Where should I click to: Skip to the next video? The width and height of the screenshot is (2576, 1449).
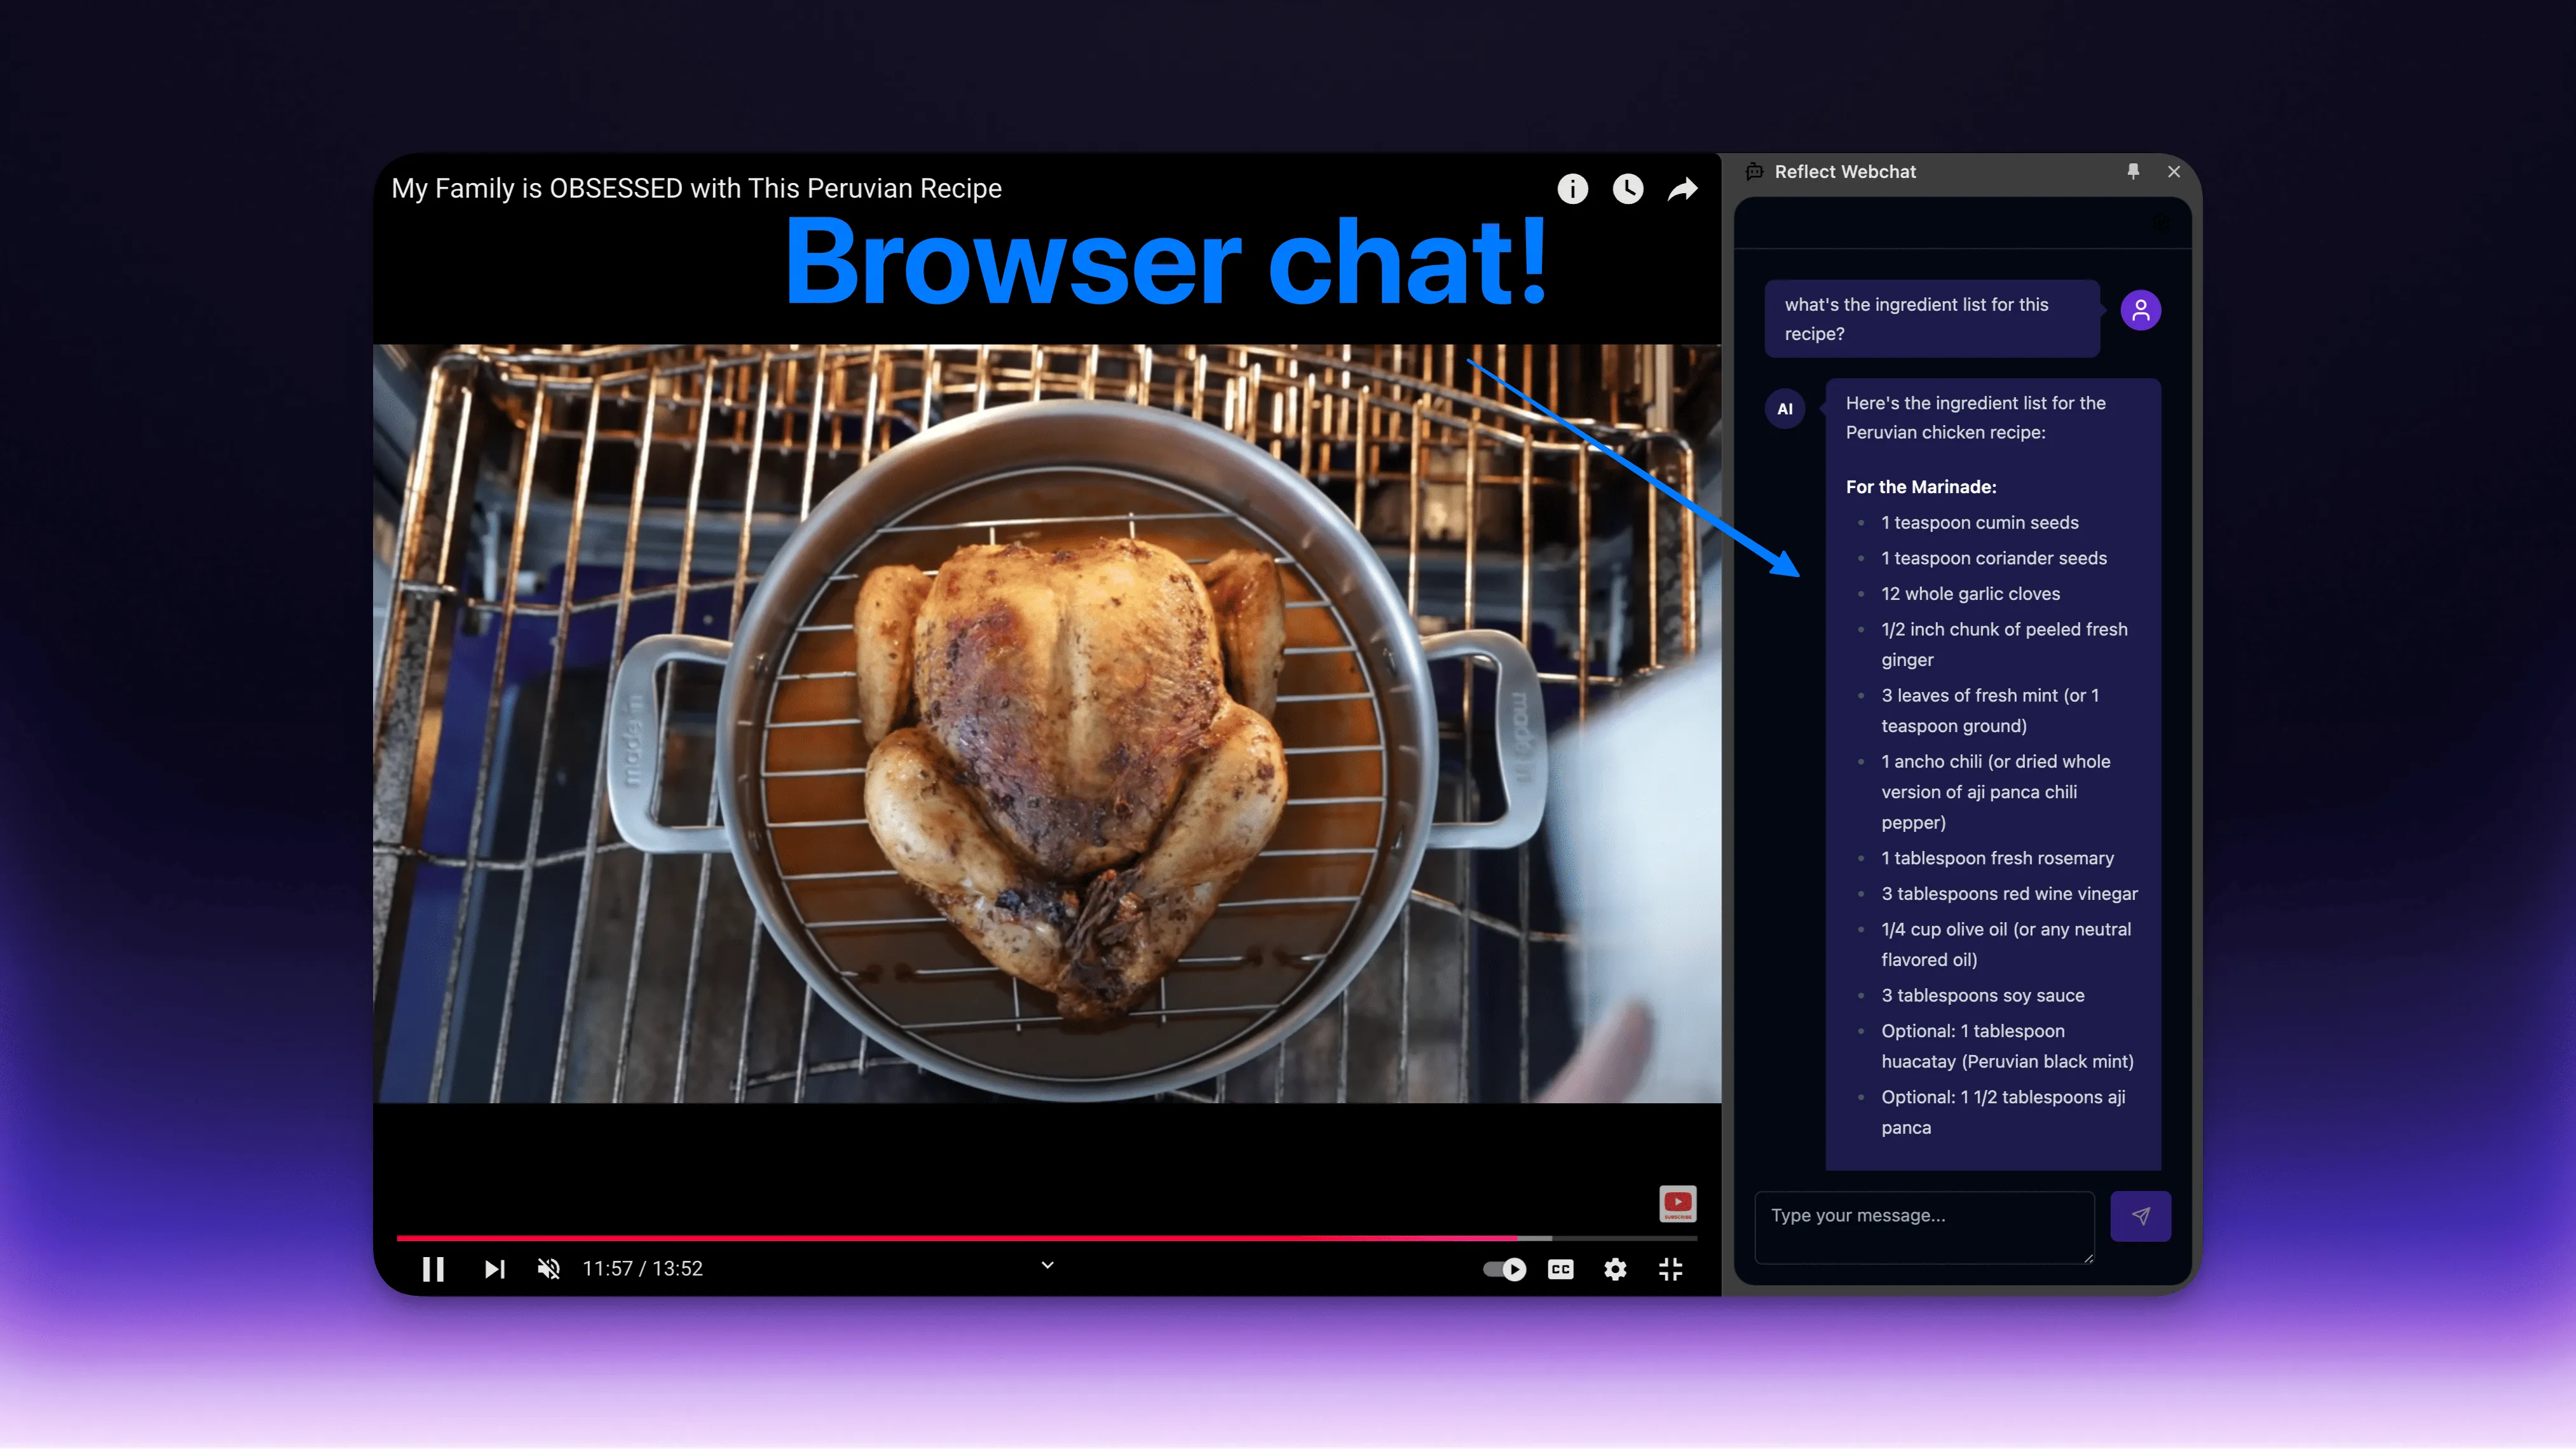[x=494, y=1269]
